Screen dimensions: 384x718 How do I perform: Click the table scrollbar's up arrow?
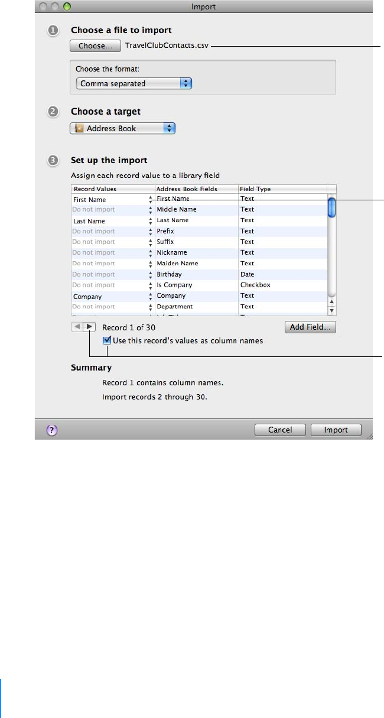click(x=331, y=301)
